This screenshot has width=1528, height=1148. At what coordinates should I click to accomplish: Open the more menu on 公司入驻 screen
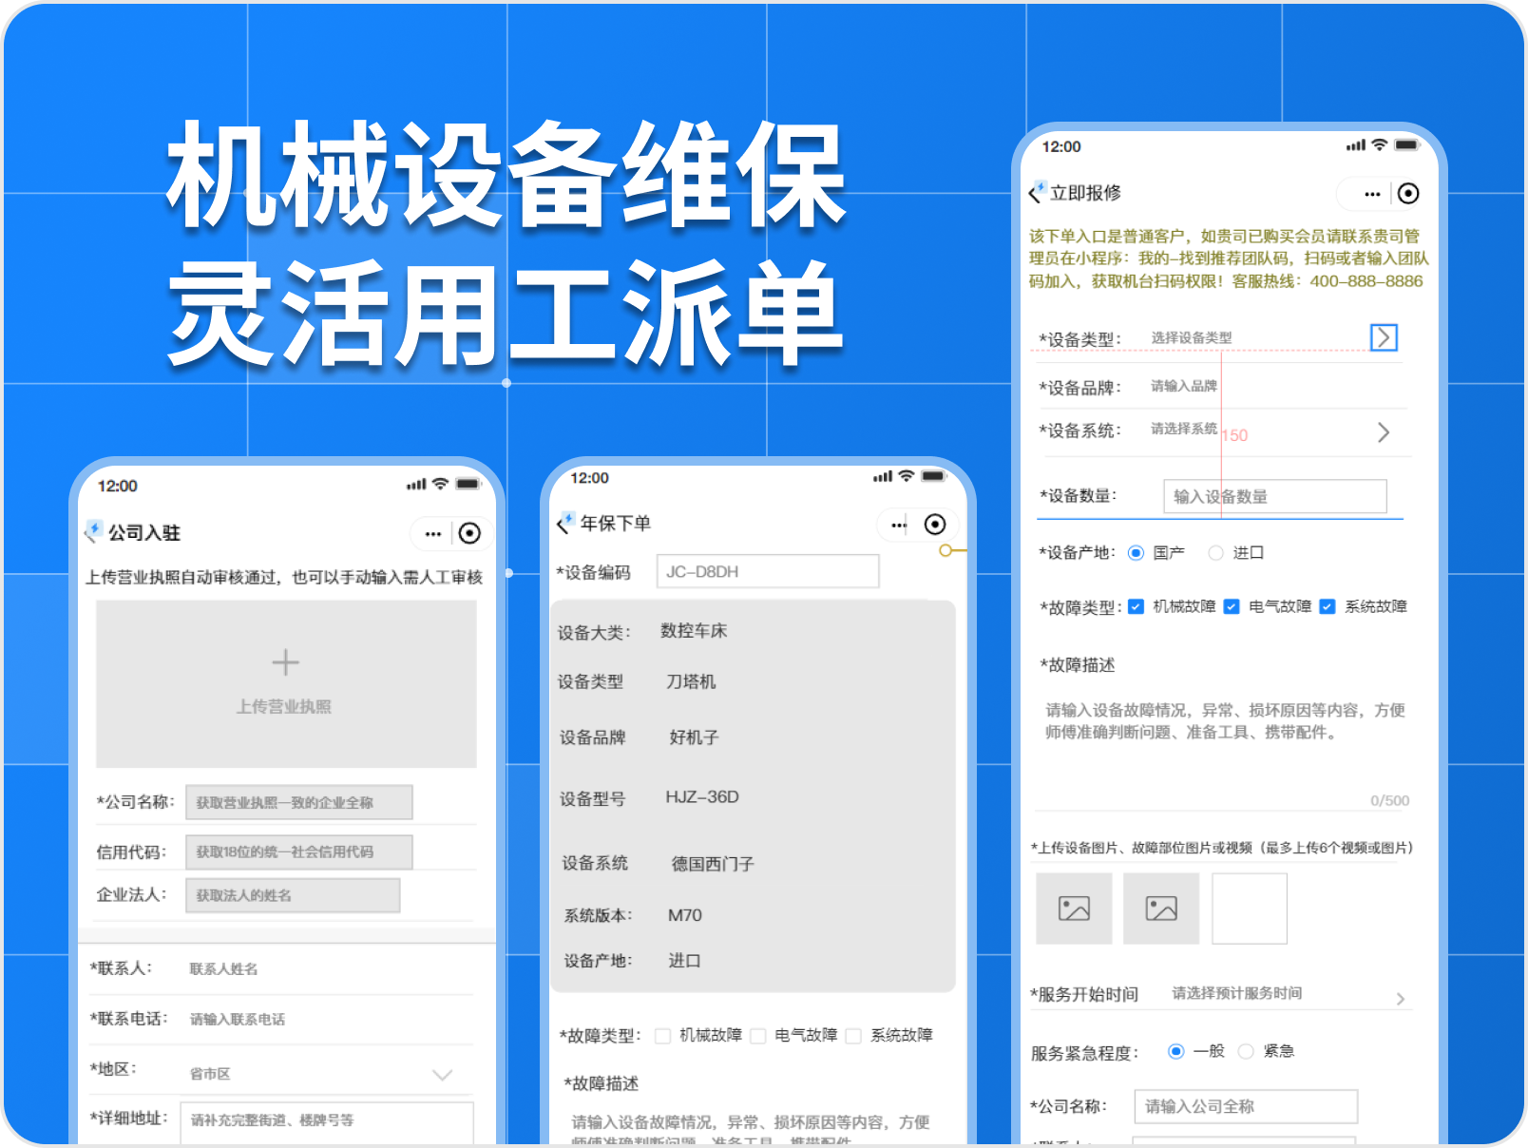[x=433, y=534]
